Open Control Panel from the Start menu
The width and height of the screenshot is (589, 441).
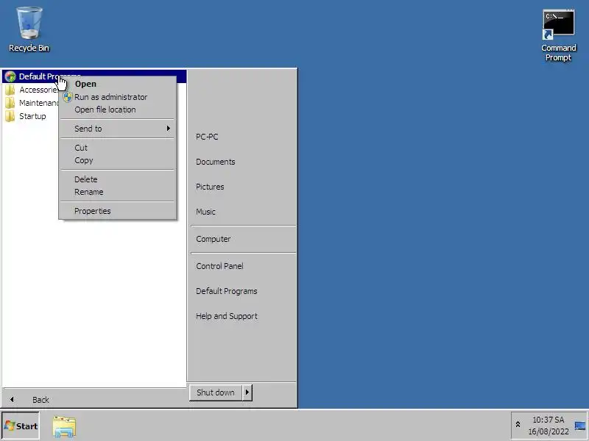219,266
